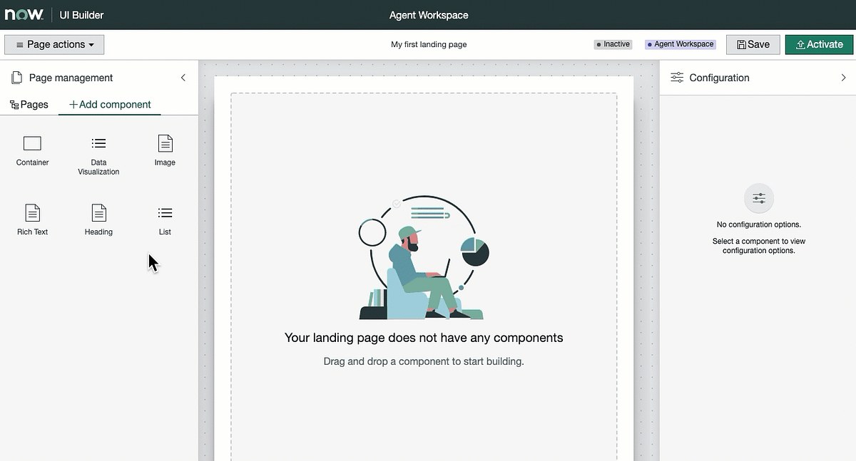Pick the Heading component icon
The image size is (856, 461).
[98, 214]
